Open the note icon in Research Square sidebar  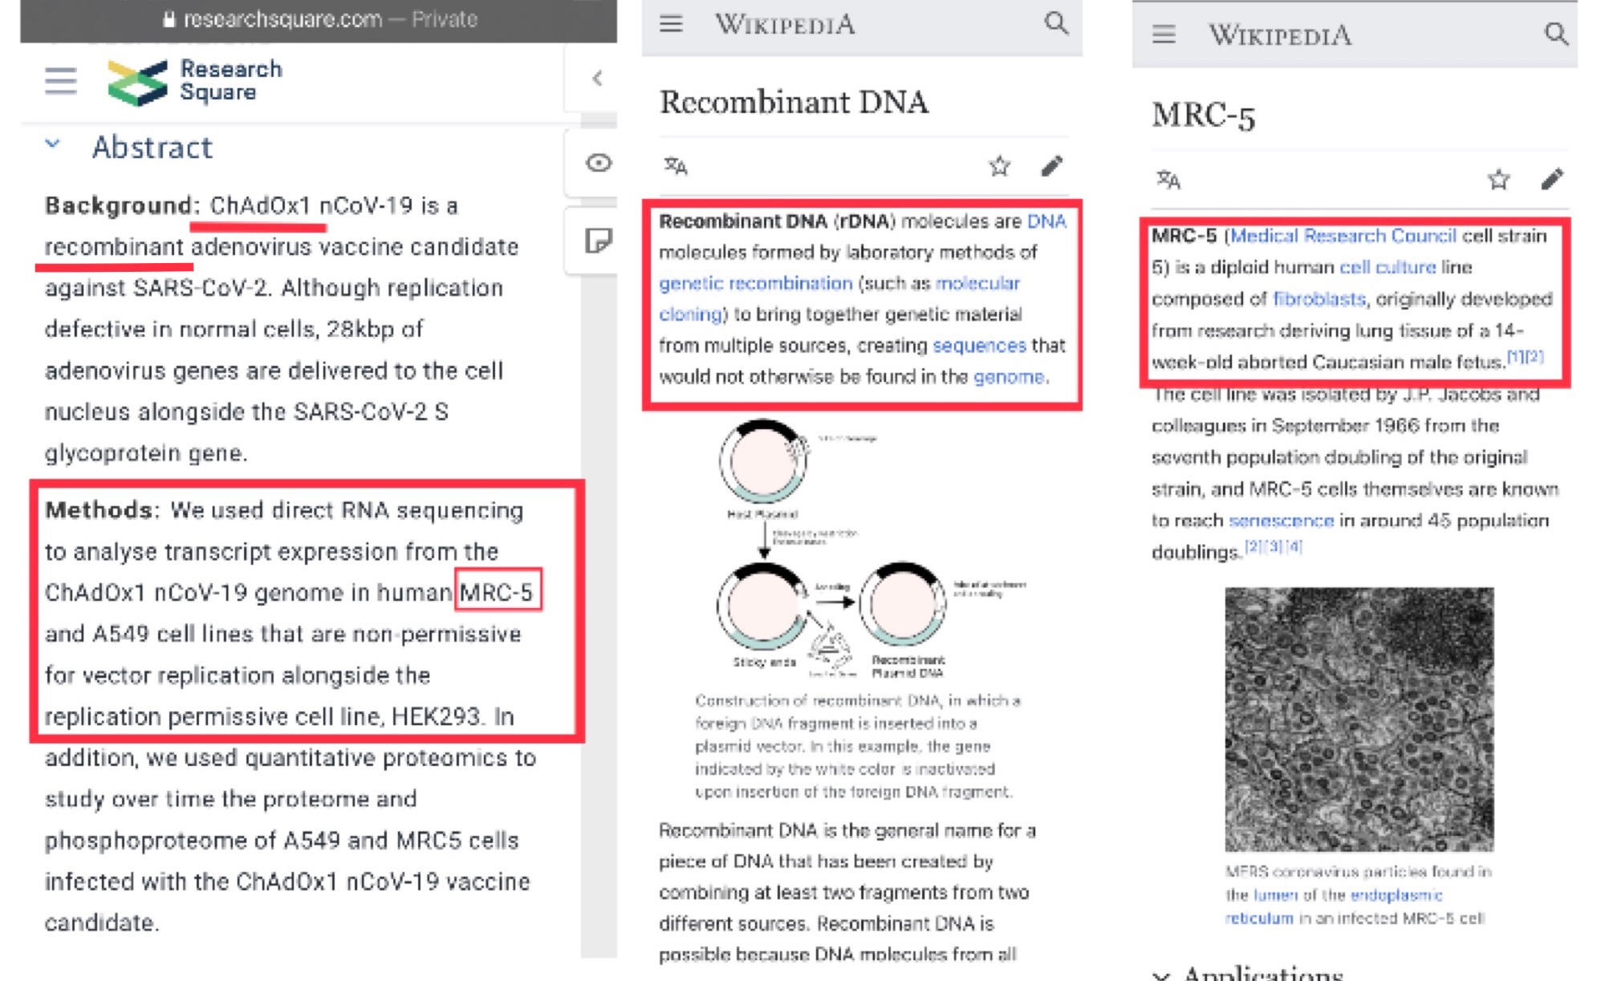pos(599,240)
